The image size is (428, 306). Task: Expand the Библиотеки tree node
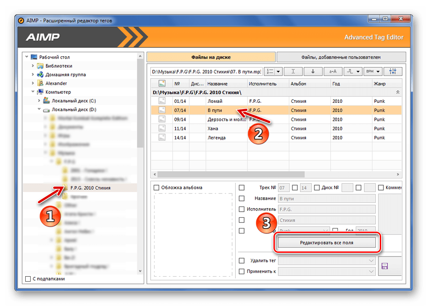click(33, 66)
